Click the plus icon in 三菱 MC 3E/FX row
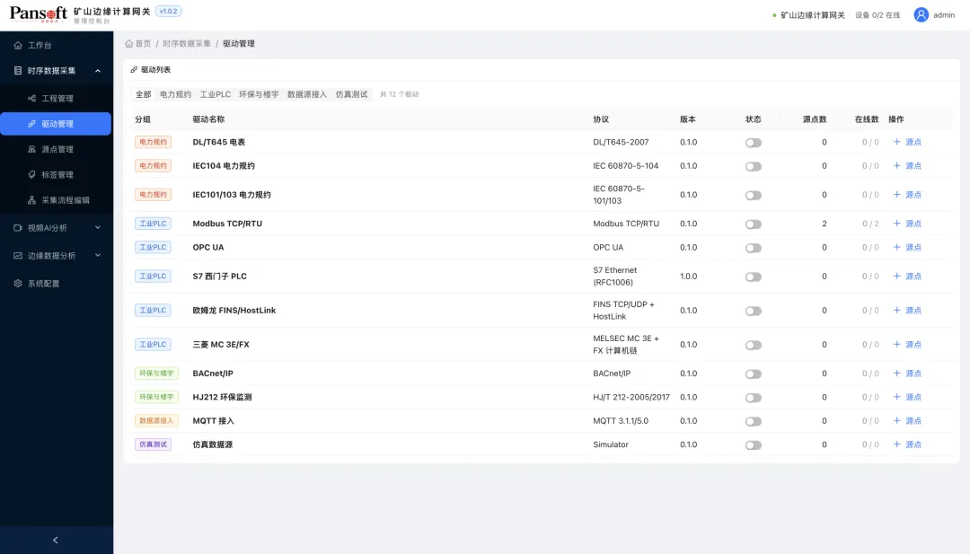 click(x=897, y=344)
